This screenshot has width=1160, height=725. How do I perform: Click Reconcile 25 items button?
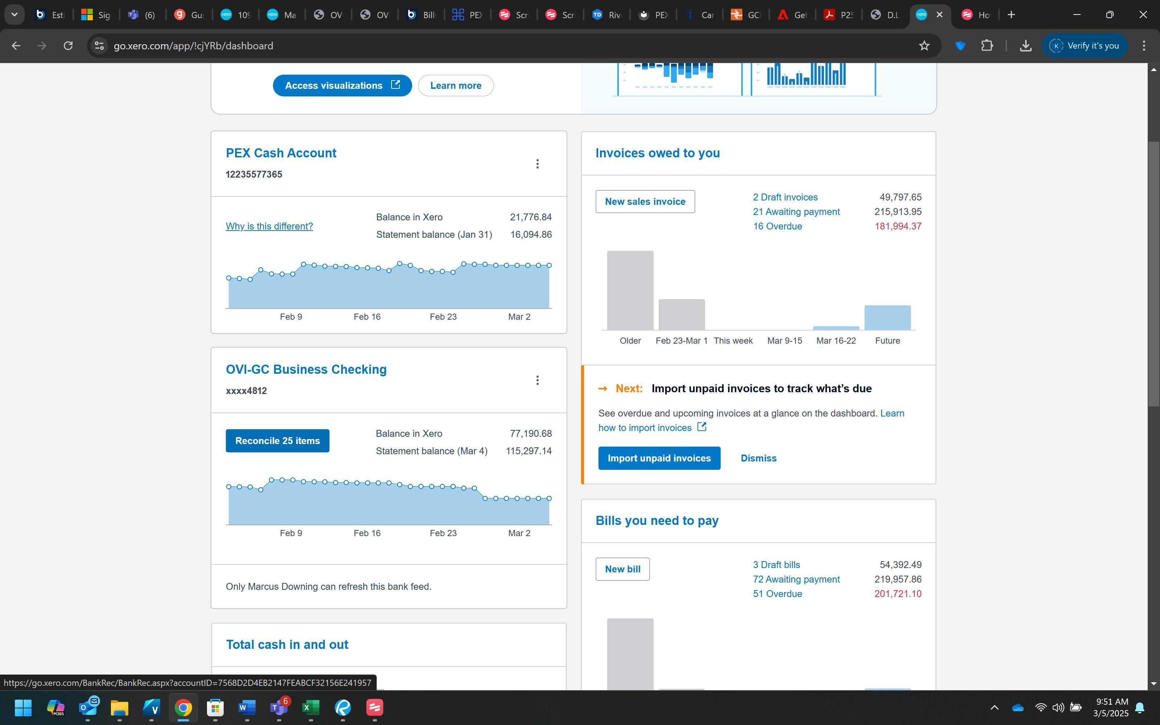click(x=278, y=441)
